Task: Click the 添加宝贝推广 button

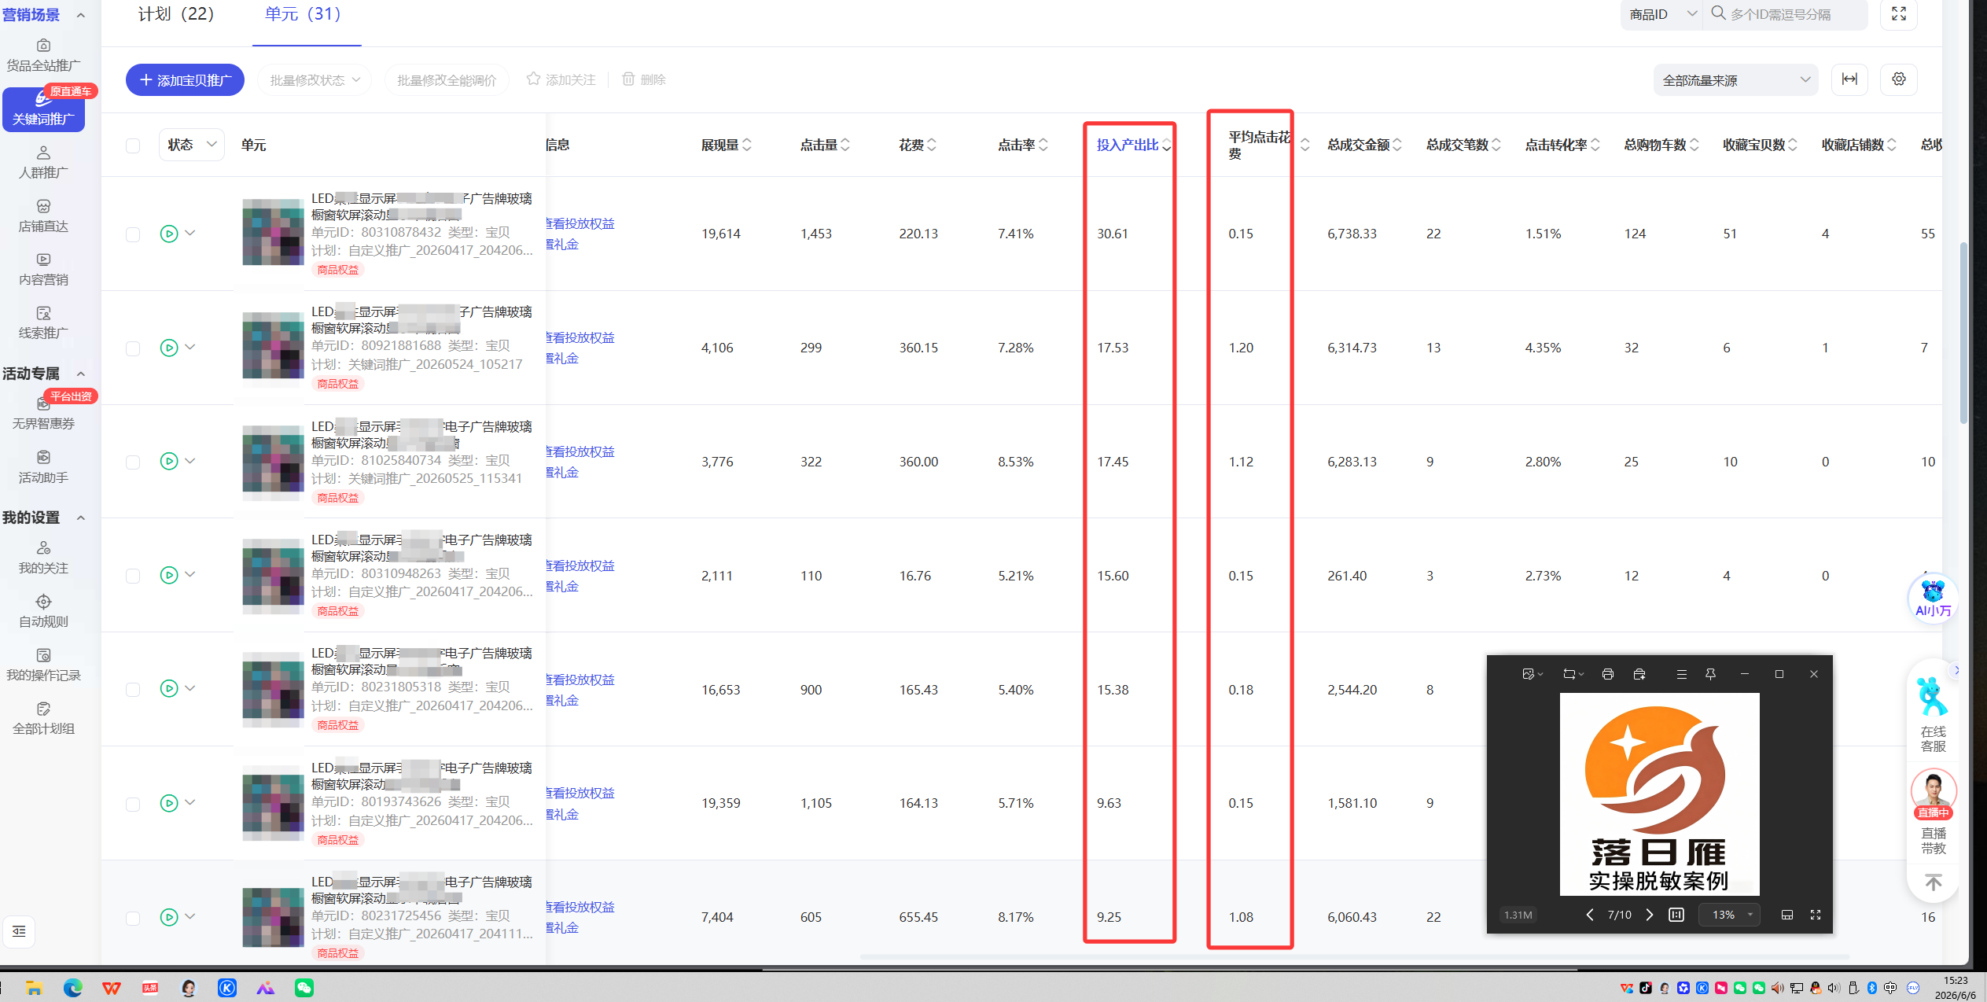Action: (185, 80)
